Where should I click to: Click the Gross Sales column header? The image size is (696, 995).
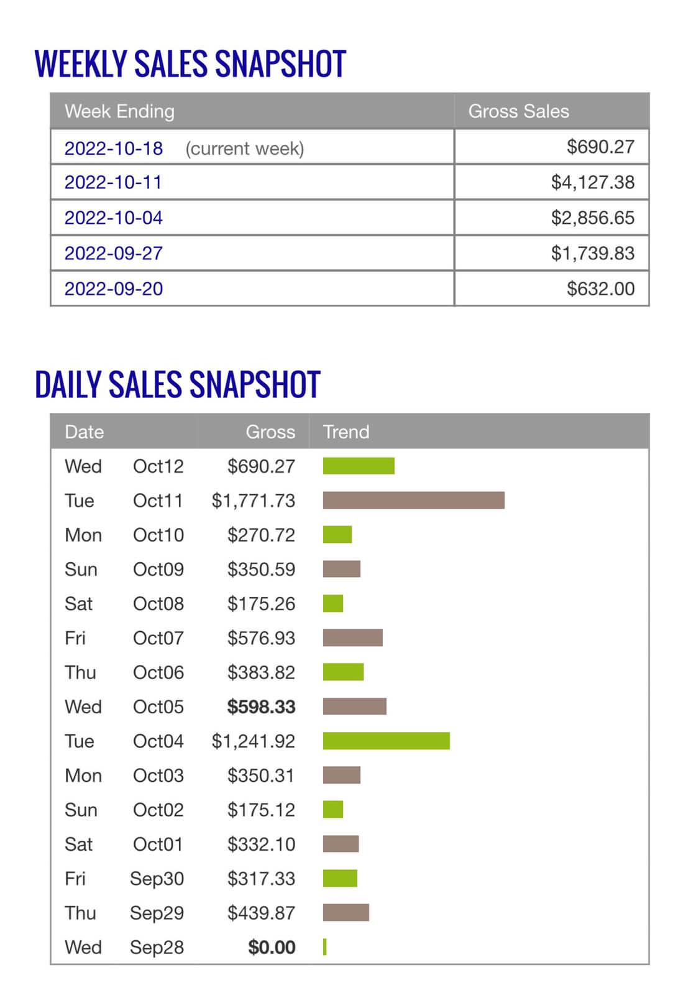click(x=518, y=111)
